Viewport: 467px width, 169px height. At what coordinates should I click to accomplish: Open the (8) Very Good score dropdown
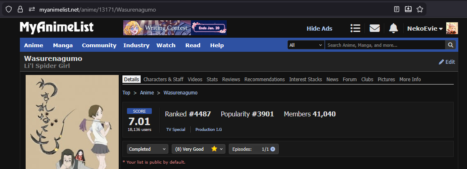pos(199,149)
